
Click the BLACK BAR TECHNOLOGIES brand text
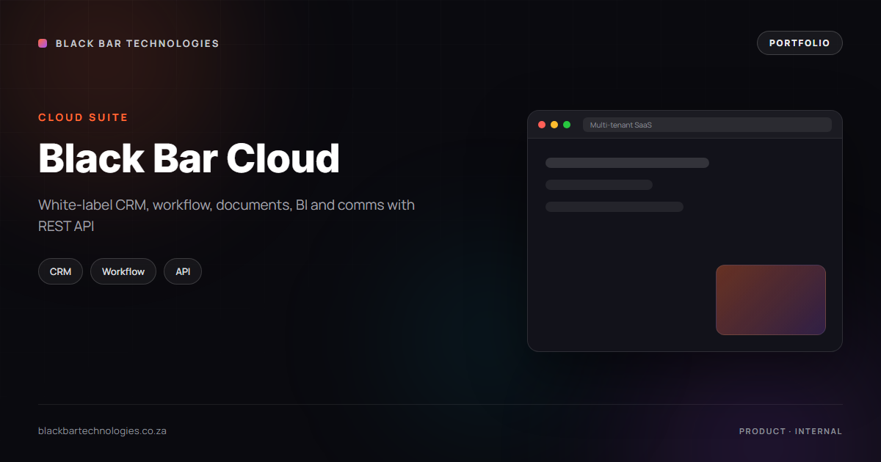coord(137,43)
